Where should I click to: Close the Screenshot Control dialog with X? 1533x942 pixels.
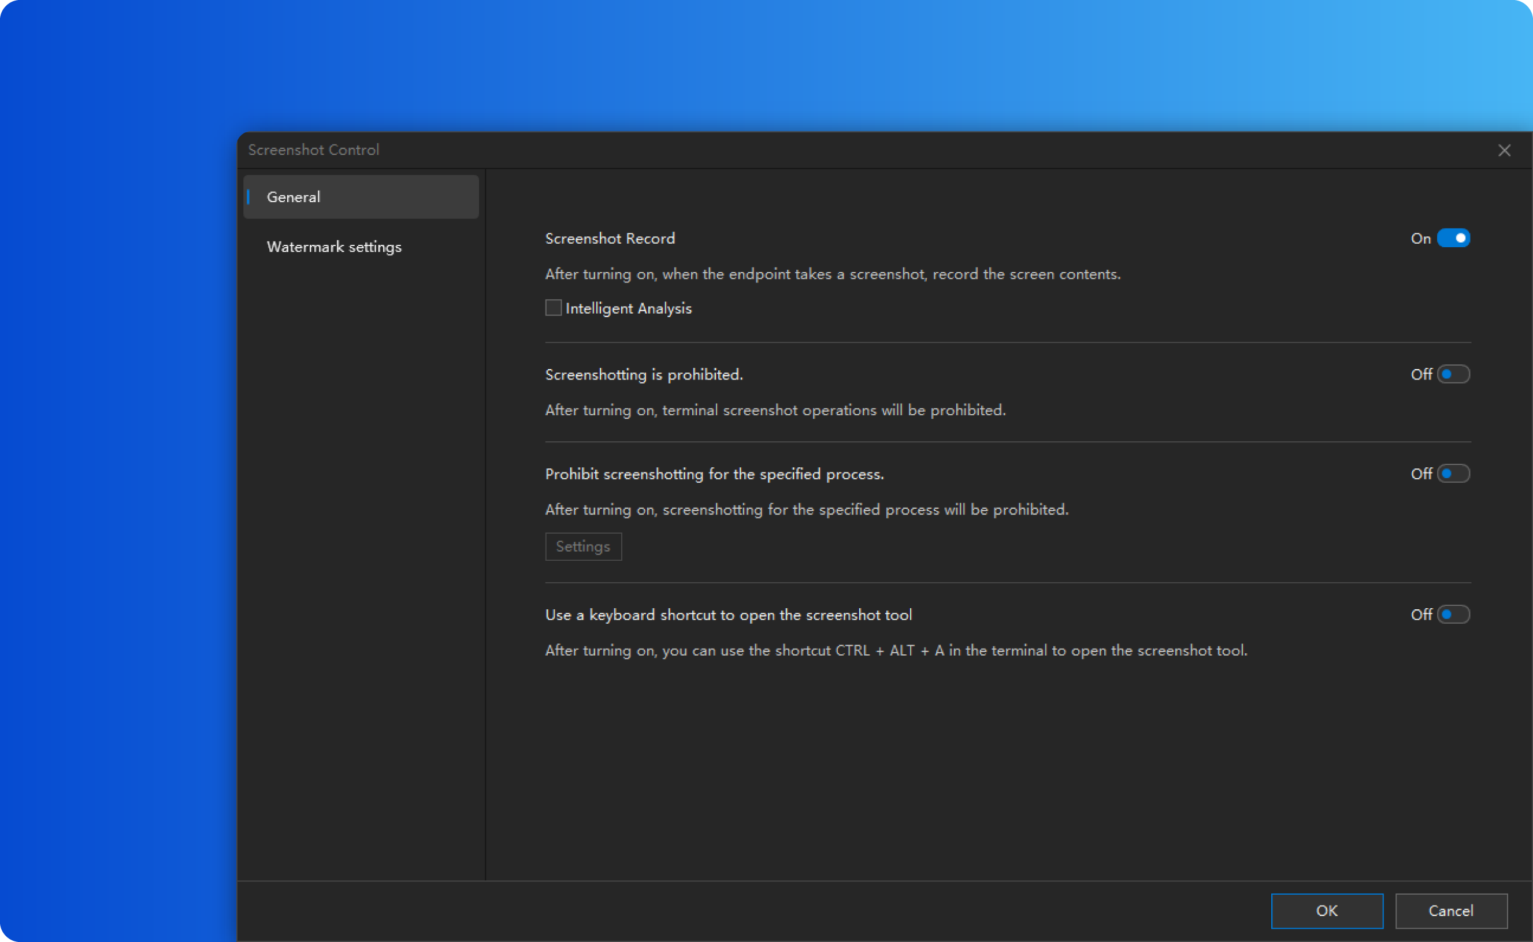tap(1504, 150)
